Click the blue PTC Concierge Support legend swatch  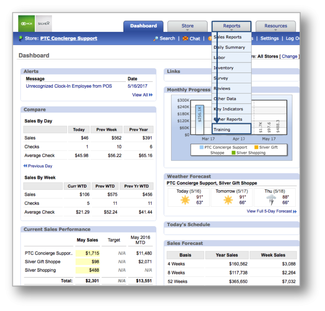[x=201, y=147]
